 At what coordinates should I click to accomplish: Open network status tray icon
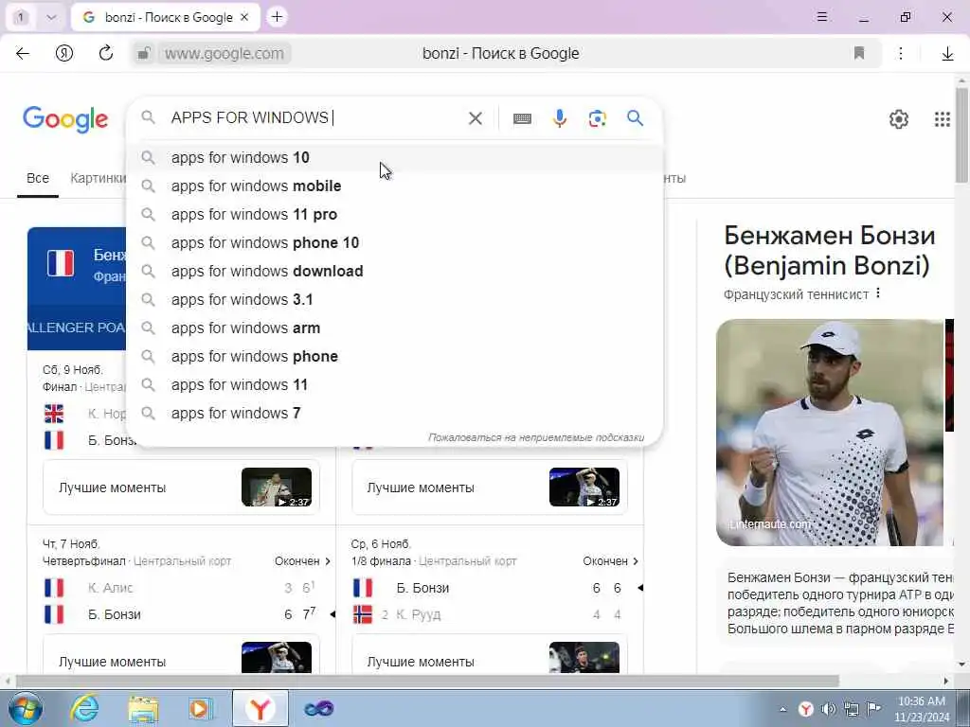pyautogui.click(x=852, y=709)
